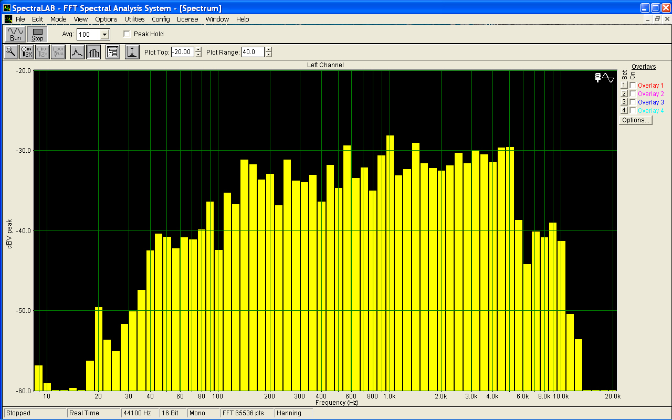Open the License menu

click(187, 19)
